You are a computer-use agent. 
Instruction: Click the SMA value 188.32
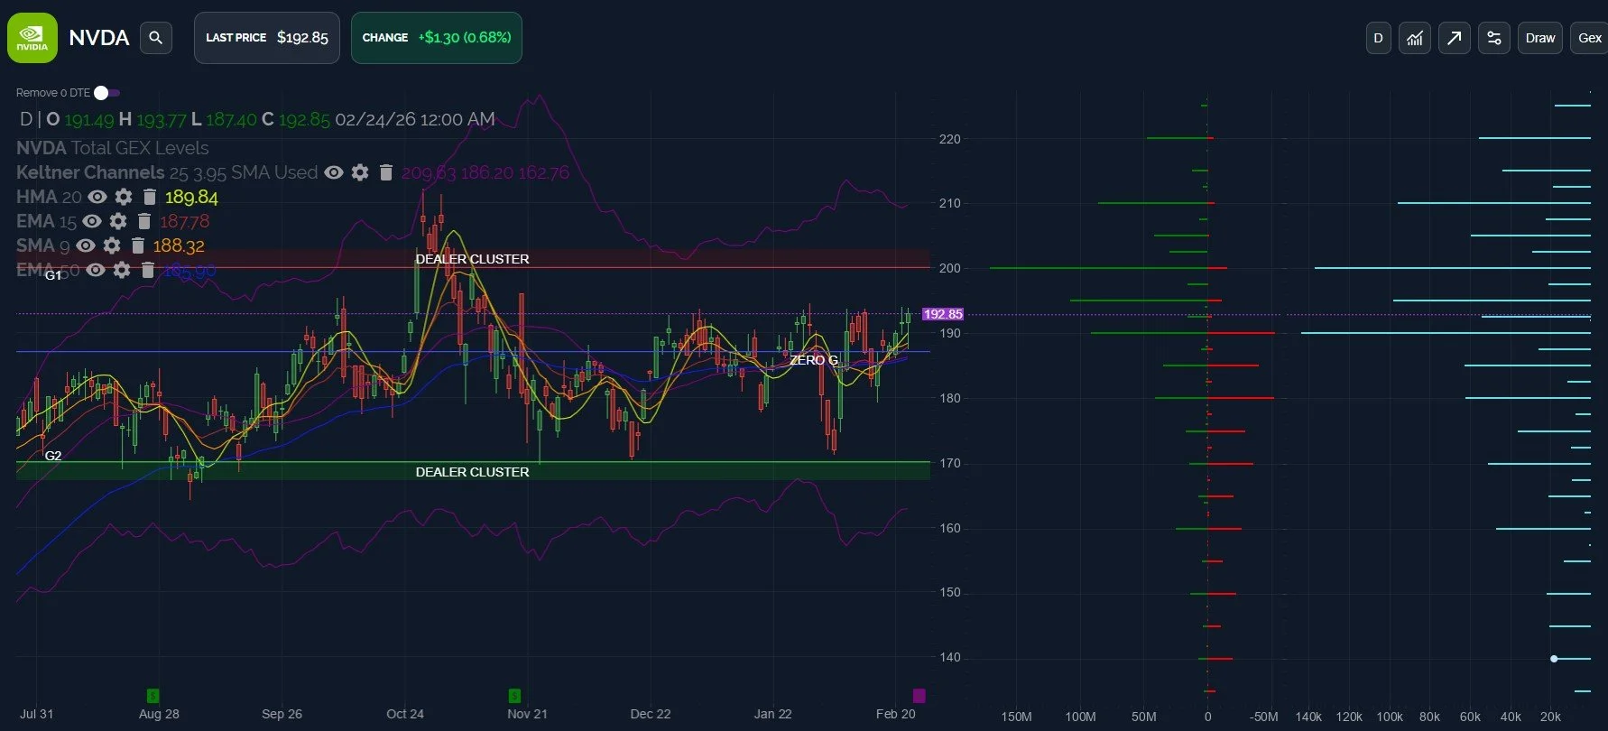[179, 245]
